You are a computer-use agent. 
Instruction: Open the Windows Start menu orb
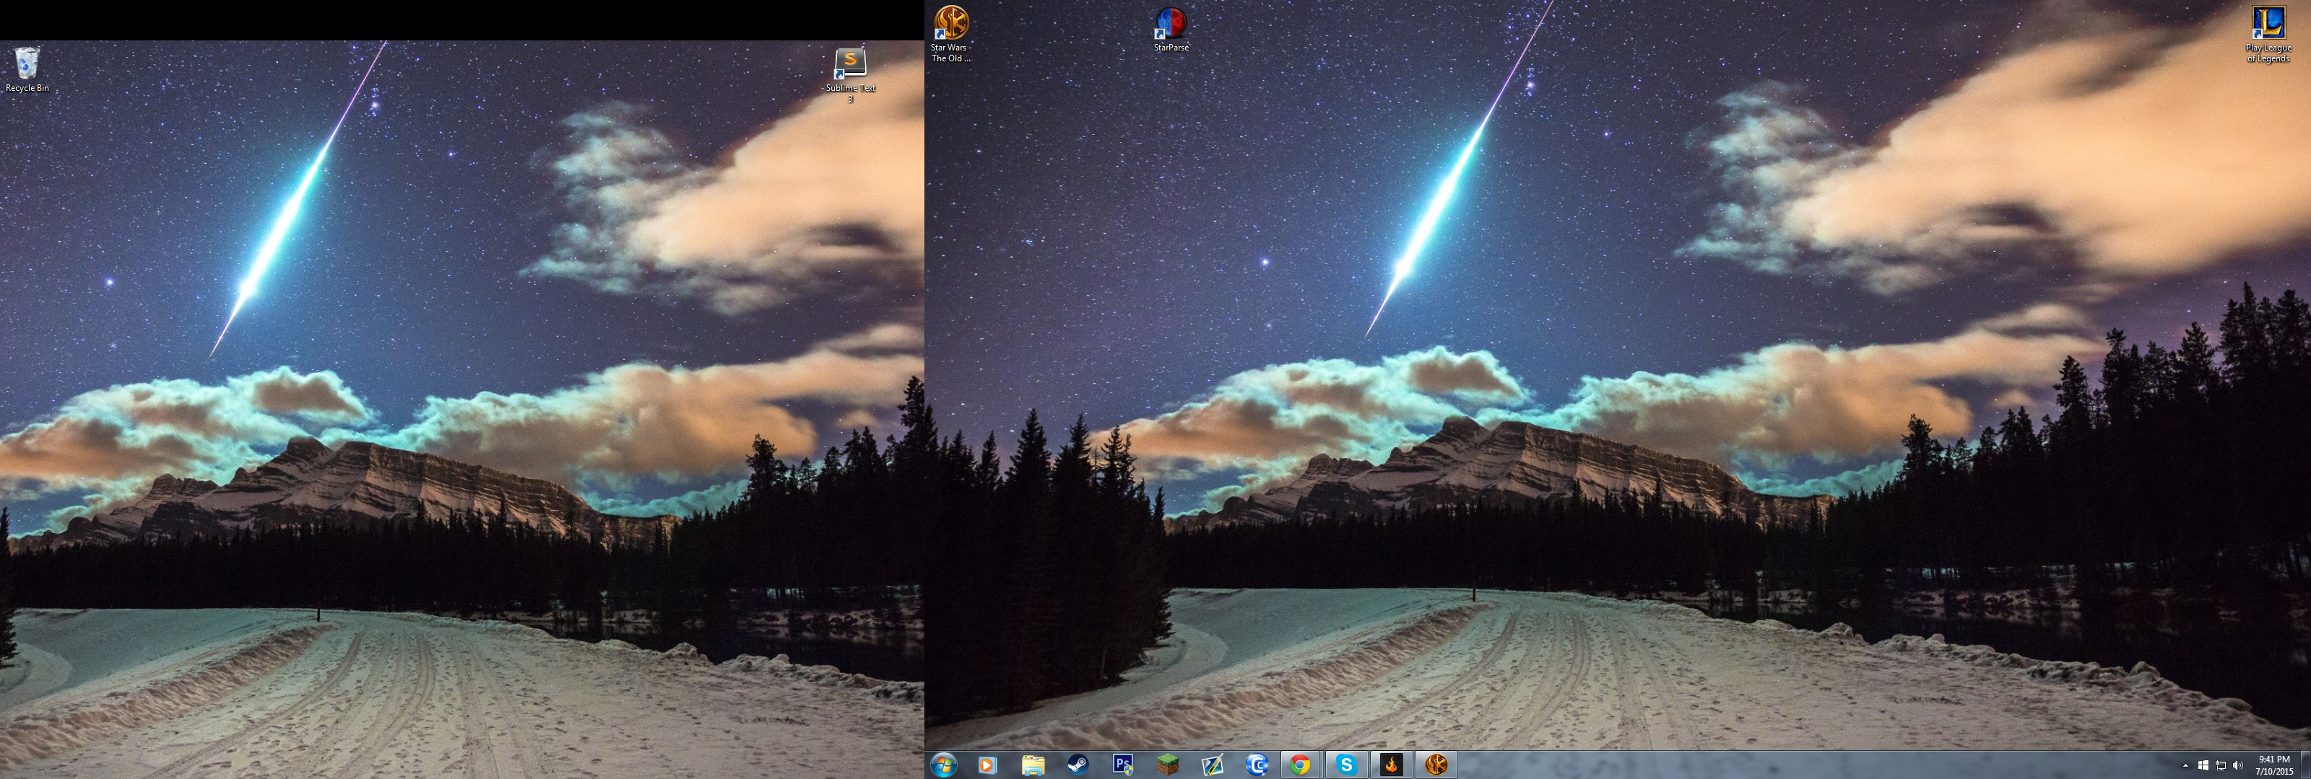coord(944,765)
